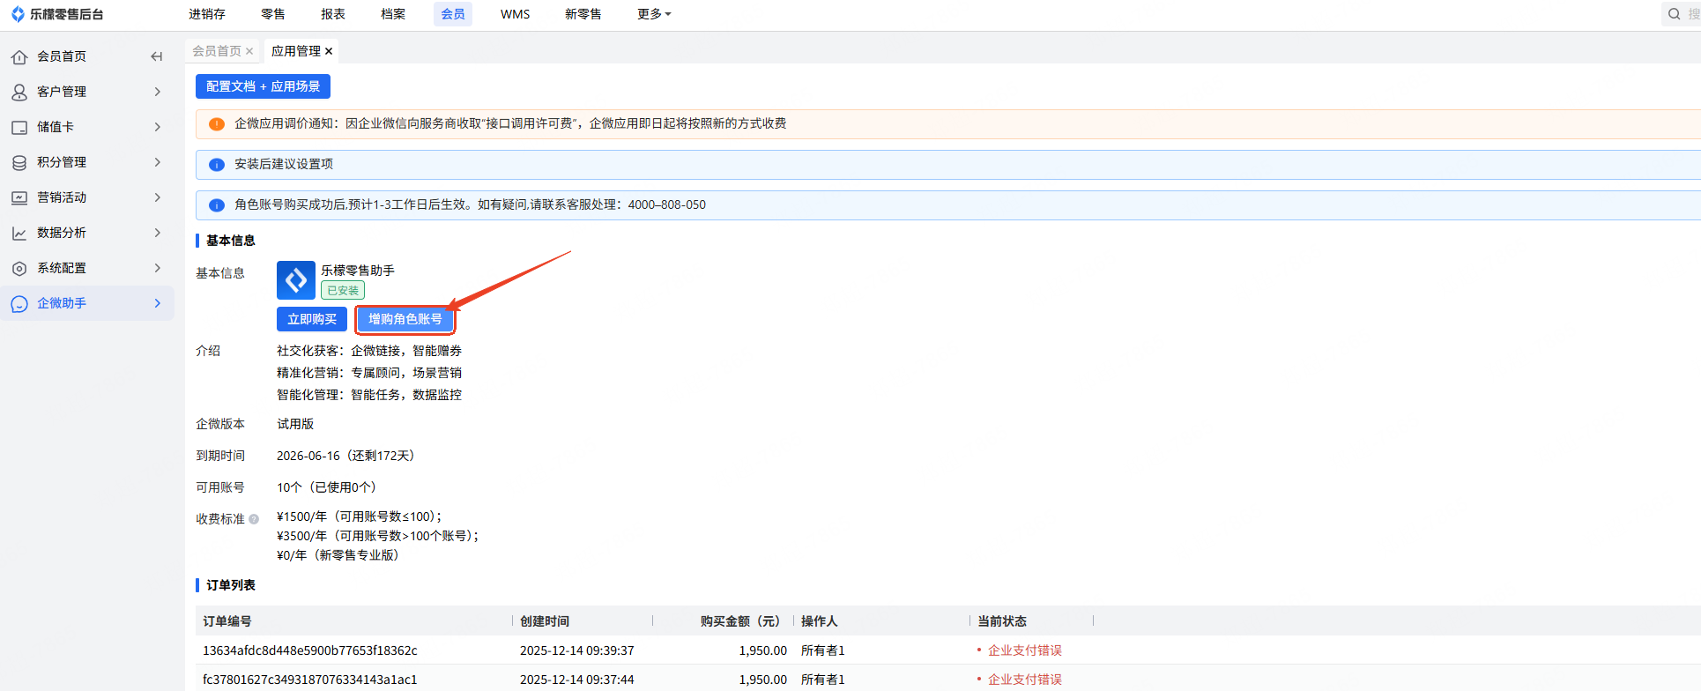1701x691 pixels.
Task: Sort by the 订单编号 column header
Action: 227,621
